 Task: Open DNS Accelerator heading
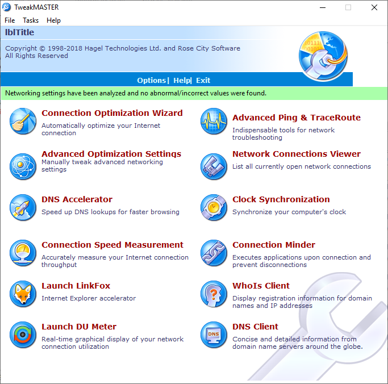[77, 199]
